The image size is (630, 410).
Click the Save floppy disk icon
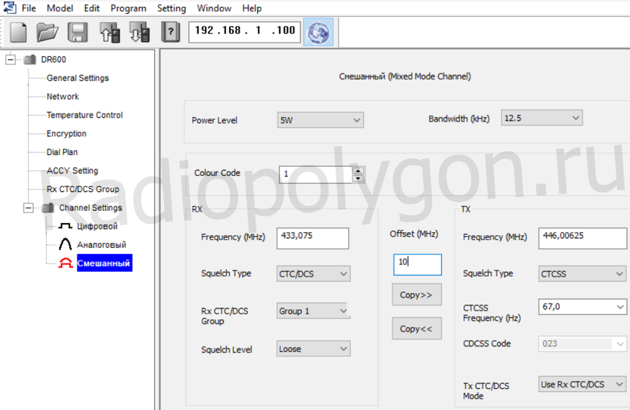[x=77, y=32]
